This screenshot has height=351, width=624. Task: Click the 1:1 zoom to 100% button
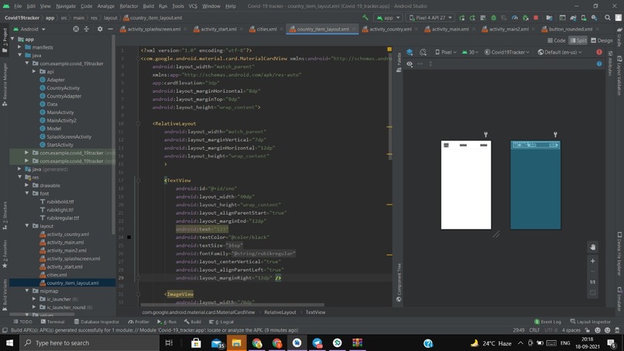pos(592,282)
